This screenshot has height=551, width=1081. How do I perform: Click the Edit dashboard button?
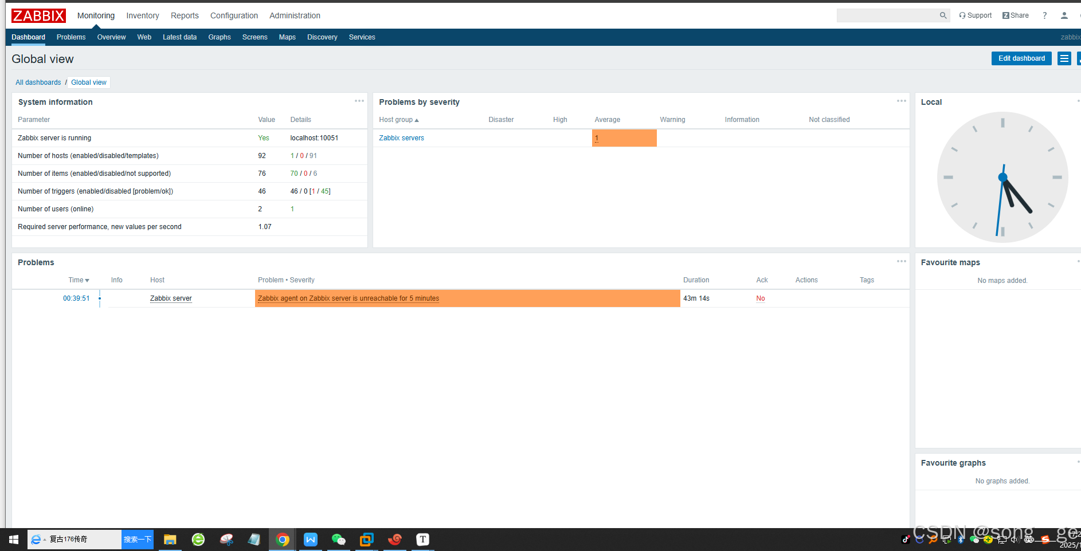[x=1021, y=58]
